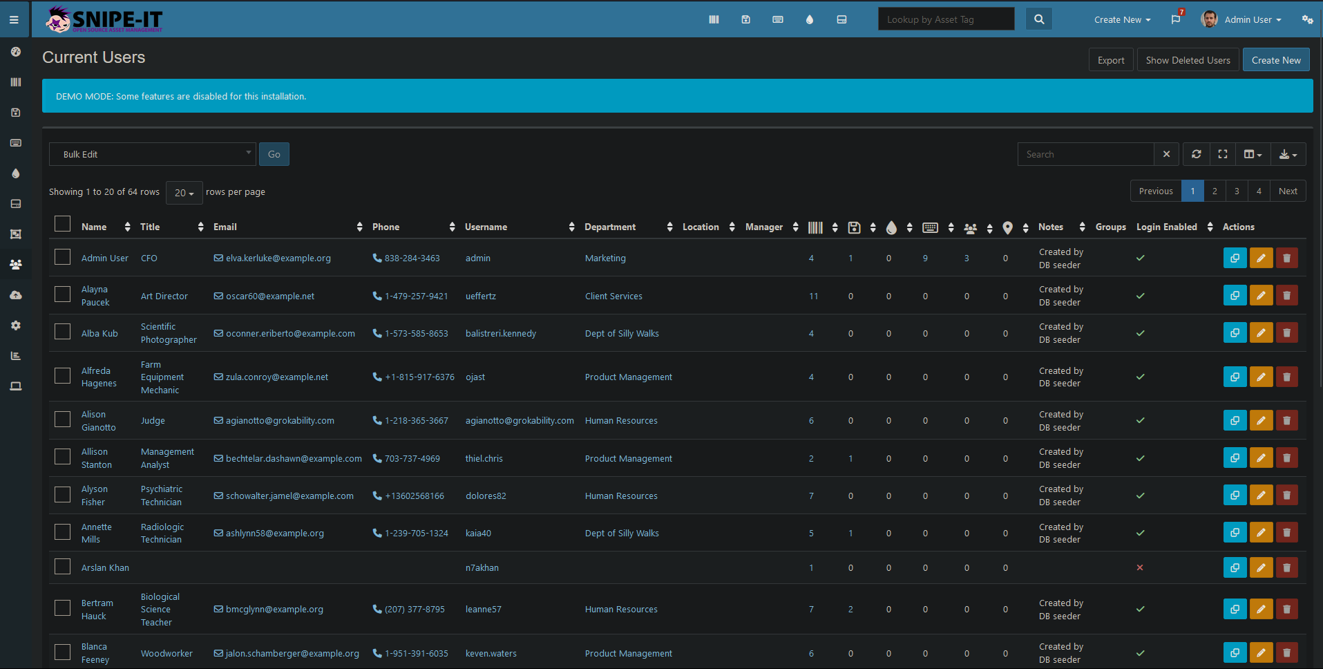Check the select-all header checkbox
Viewport: 1323px width, 669px height.
(x=63, y=224)
